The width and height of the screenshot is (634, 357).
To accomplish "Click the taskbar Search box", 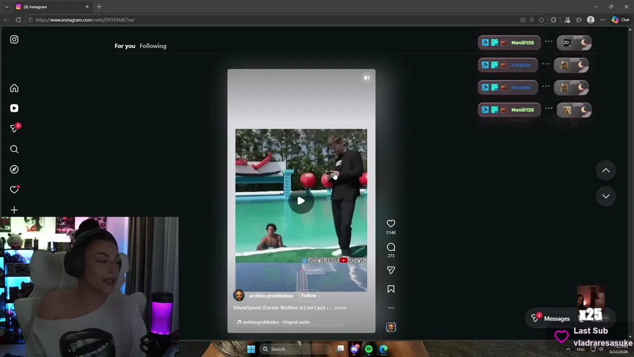I will (x=295, y=349).
